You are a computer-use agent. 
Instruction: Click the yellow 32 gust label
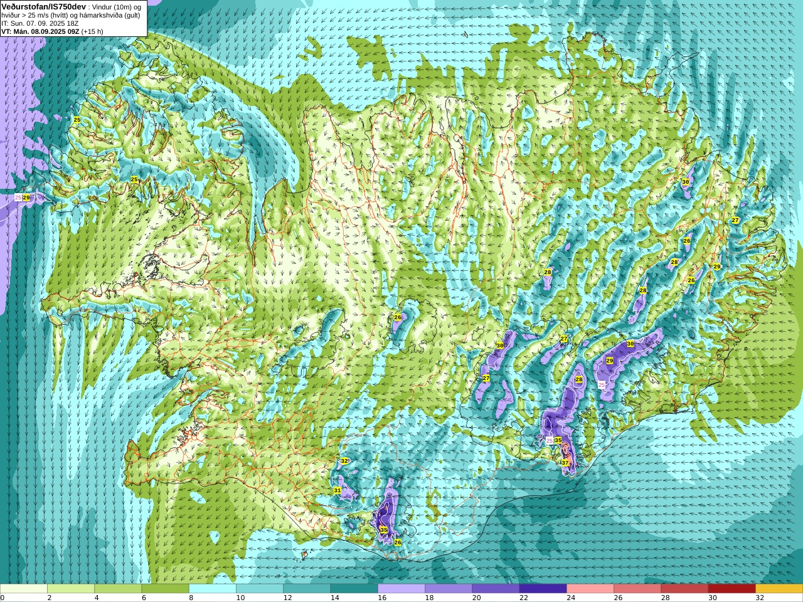coord(344,461)
